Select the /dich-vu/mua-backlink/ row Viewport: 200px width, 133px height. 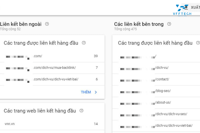(x=52, y=68)
